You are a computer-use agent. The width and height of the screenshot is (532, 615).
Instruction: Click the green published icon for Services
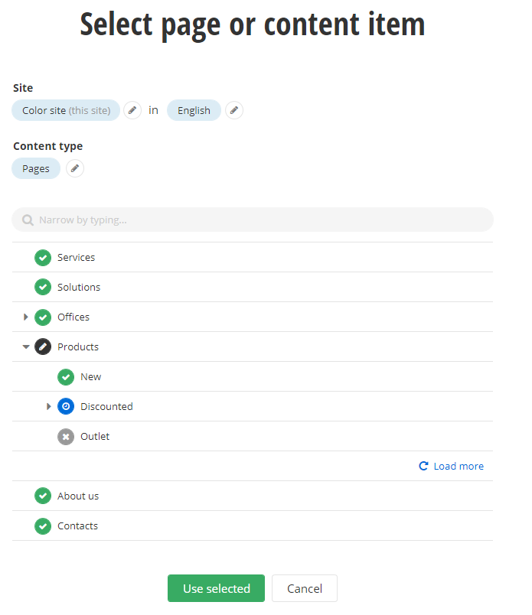(x=43, y=258)
